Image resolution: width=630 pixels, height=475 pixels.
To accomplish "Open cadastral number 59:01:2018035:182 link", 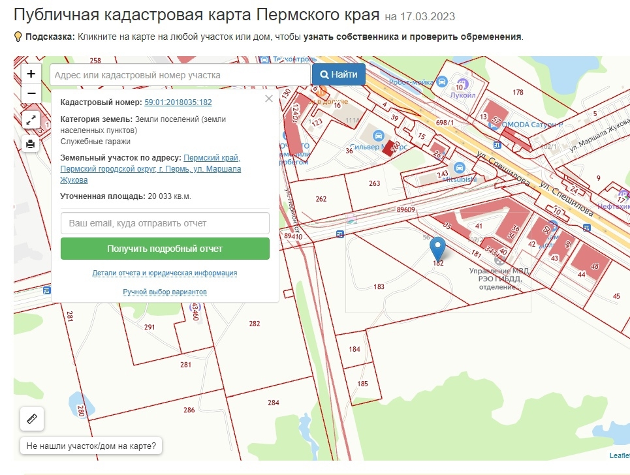I will pyautogui.click(x=178, y=102).
